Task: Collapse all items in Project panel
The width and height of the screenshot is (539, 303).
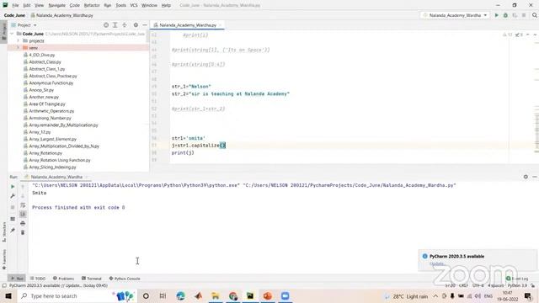Action: 125,25
